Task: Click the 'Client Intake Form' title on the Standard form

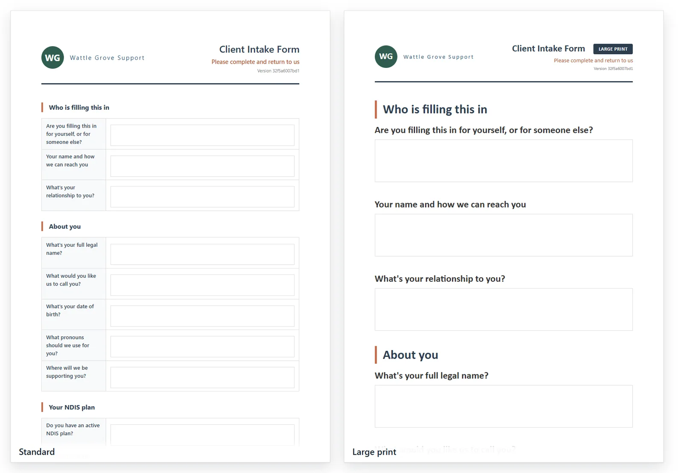Action: click(x=259, y=50)
